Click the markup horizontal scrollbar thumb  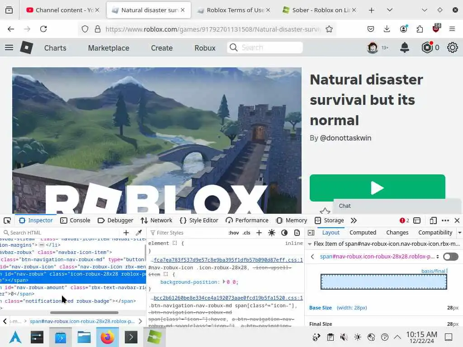[84, 313]
